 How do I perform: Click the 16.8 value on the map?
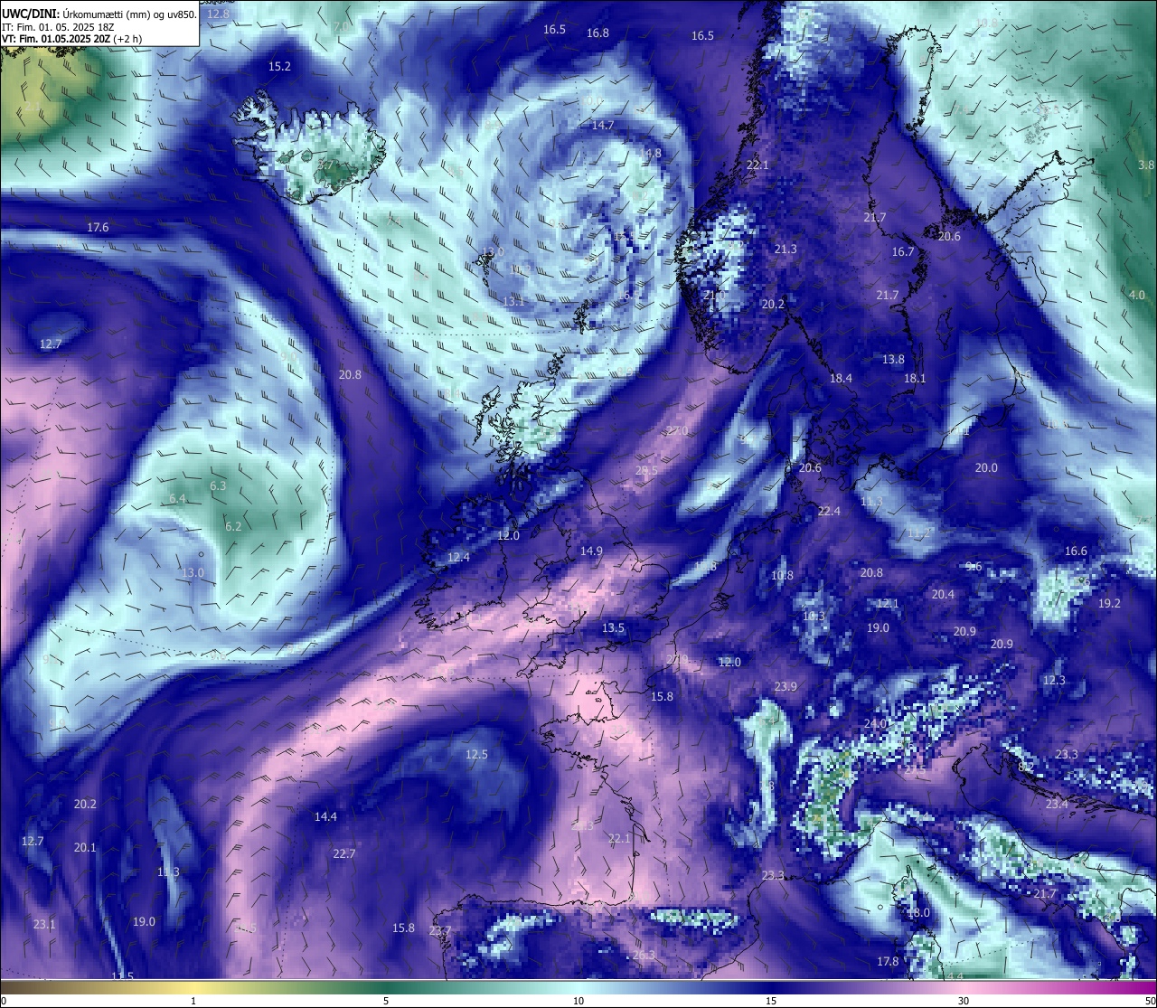coord(597,33)
